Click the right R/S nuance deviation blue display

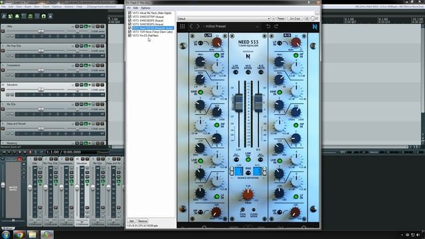coord(257,171)
